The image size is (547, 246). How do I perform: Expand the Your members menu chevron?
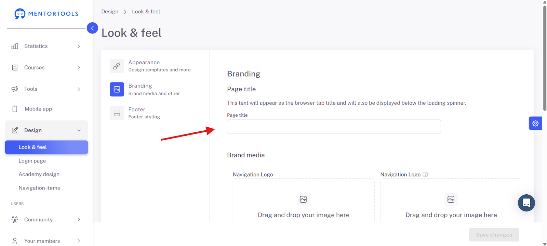79,241
